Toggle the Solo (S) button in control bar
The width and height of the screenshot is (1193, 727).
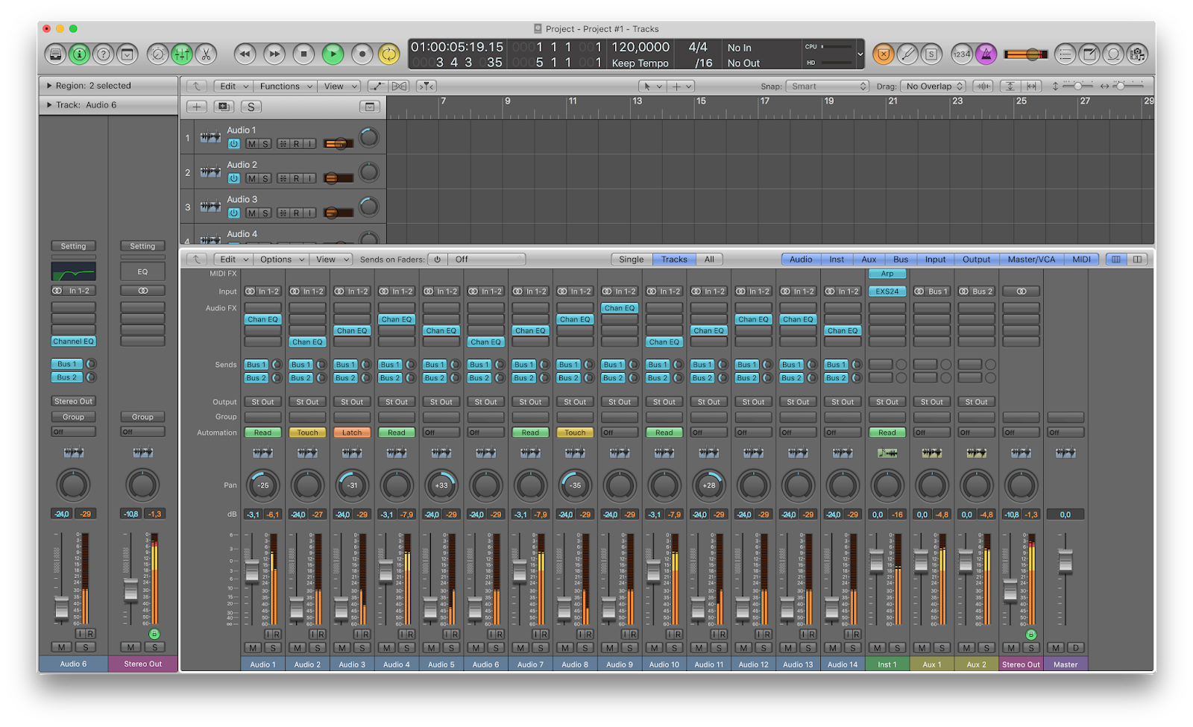(x=931, y=54)
